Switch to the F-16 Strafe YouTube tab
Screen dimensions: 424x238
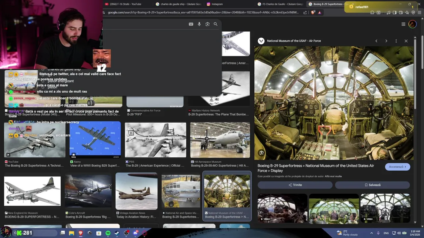[x=126, y=4]
